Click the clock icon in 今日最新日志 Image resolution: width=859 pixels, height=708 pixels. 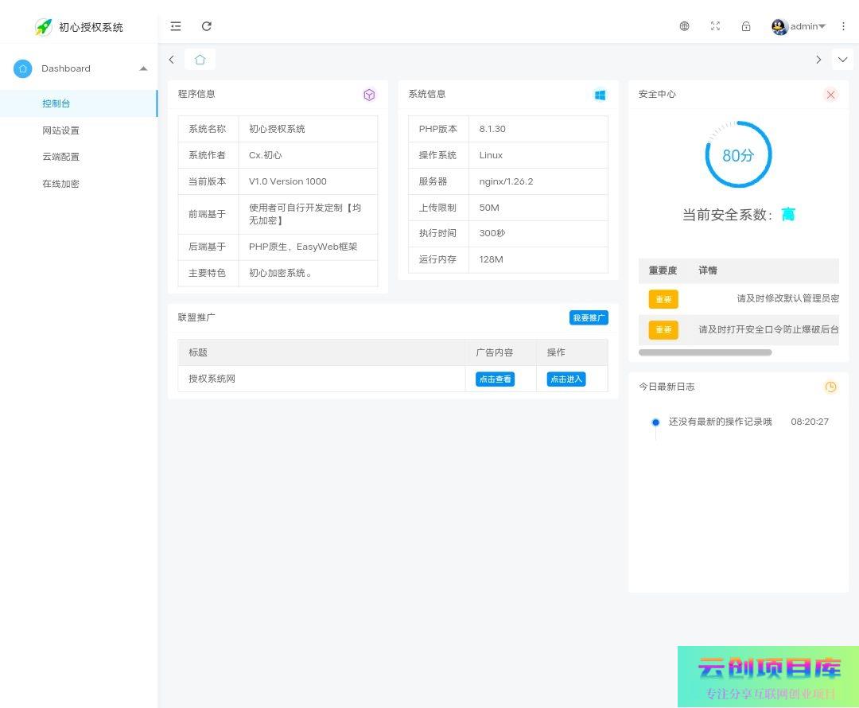coord(830,387)
